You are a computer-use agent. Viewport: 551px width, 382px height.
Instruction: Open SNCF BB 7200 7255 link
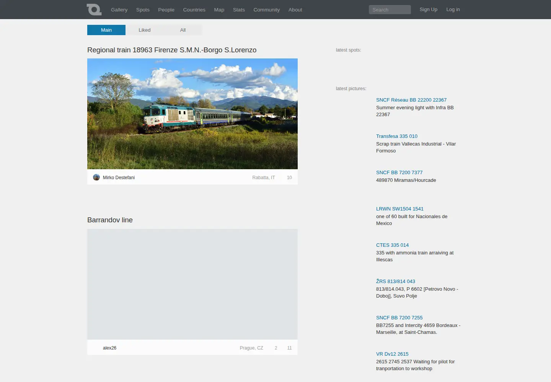pos(399,318)
